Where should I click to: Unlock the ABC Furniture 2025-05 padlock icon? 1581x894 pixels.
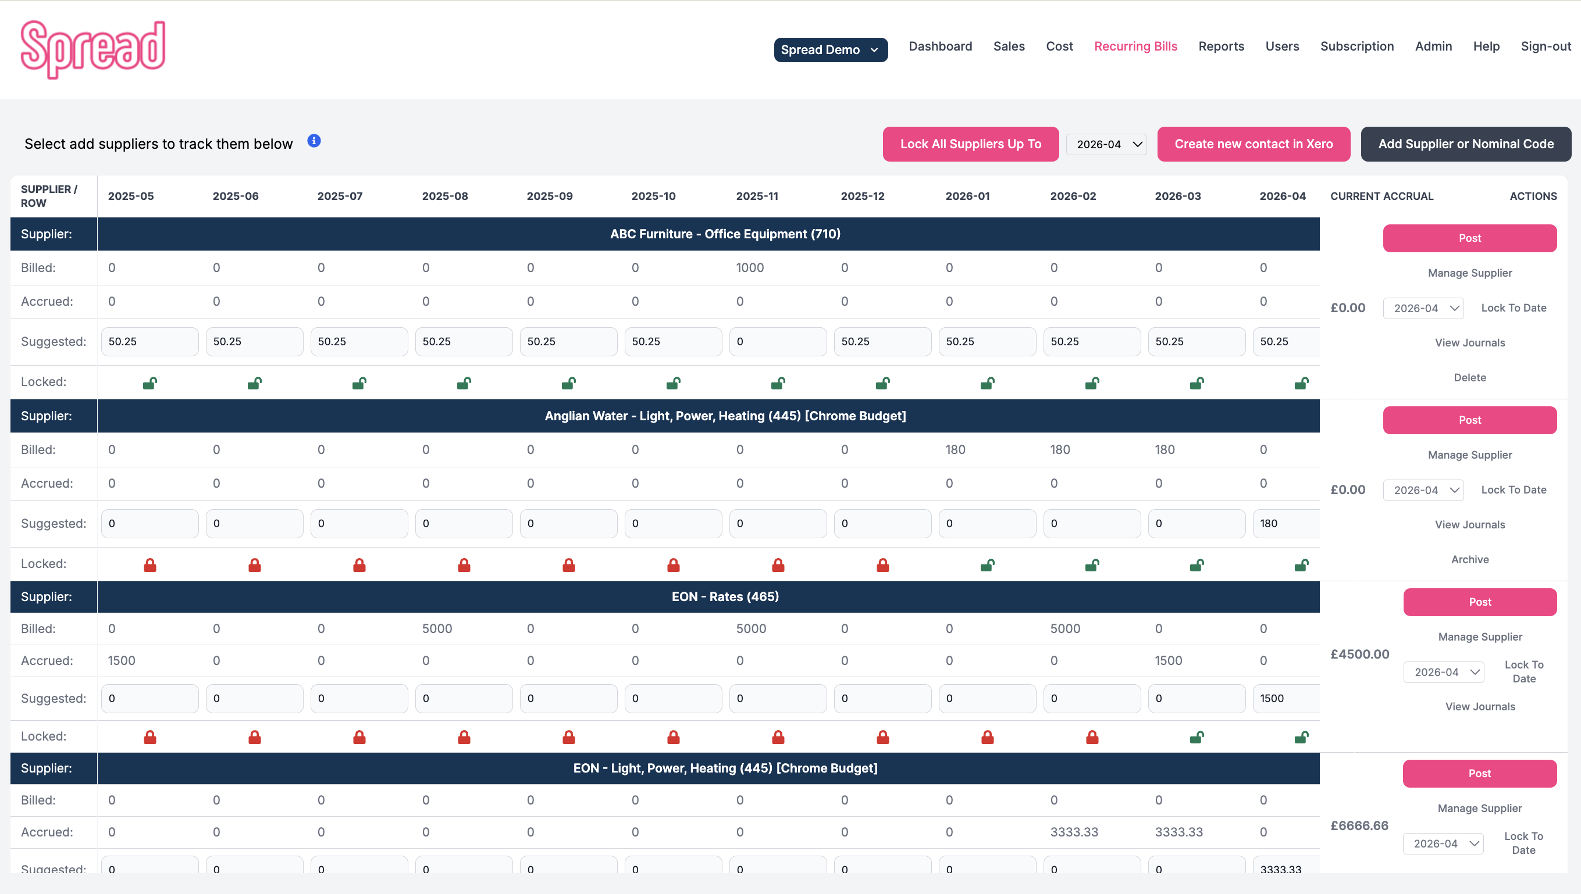coord(149,382)
